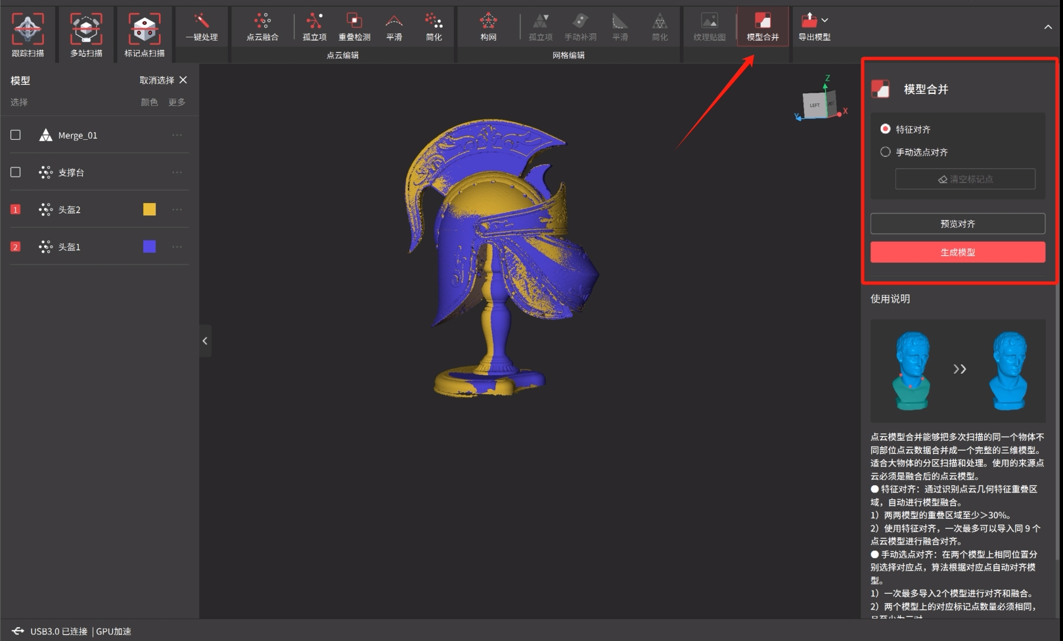Collapse the left model panel arrow
This screenshot has height=641, width=1063.
point(205,341)
